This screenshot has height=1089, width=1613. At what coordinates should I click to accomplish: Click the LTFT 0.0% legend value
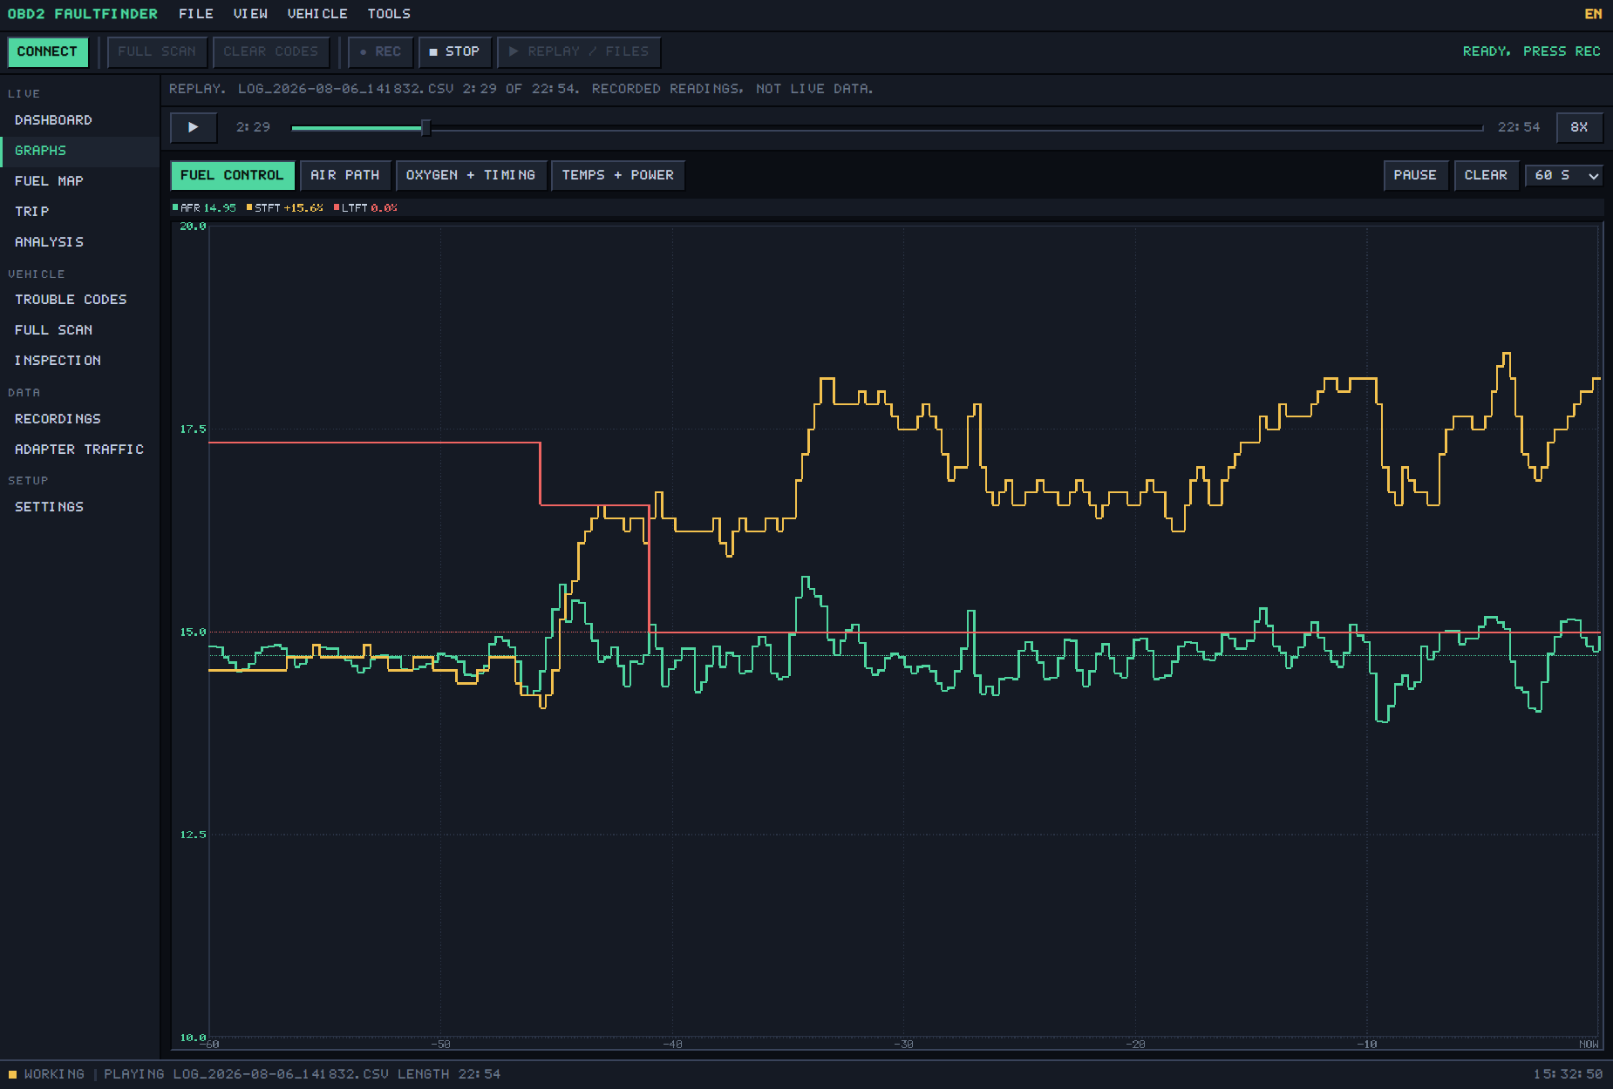coord(384,207)
